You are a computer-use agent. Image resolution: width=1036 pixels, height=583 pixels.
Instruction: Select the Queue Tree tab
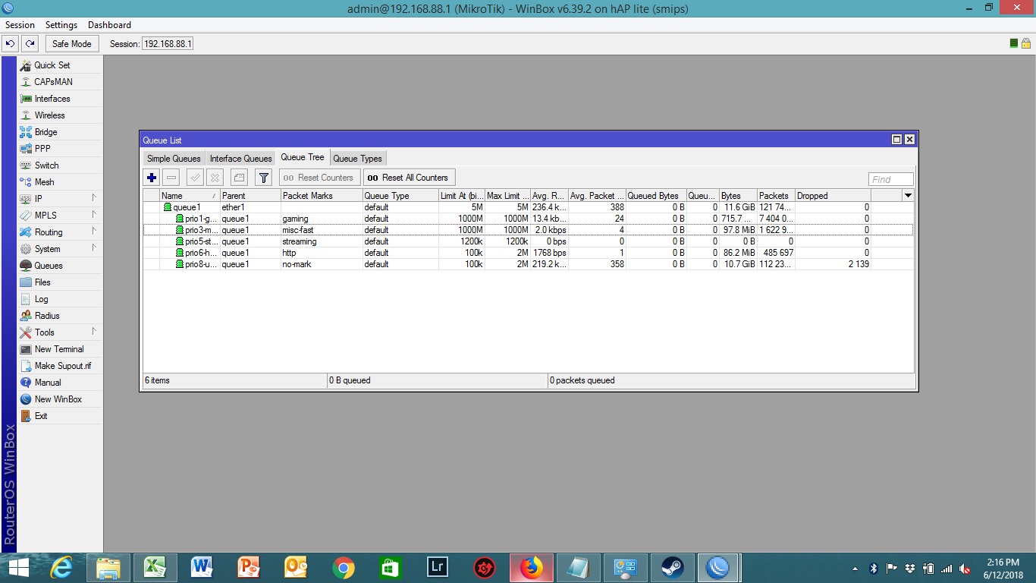[303, 157]
